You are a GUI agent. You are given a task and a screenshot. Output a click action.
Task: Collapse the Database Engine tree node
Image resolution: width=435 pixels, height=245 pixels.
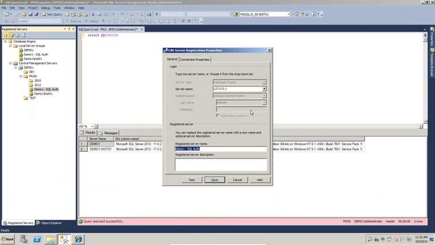(x=5, y=42)
